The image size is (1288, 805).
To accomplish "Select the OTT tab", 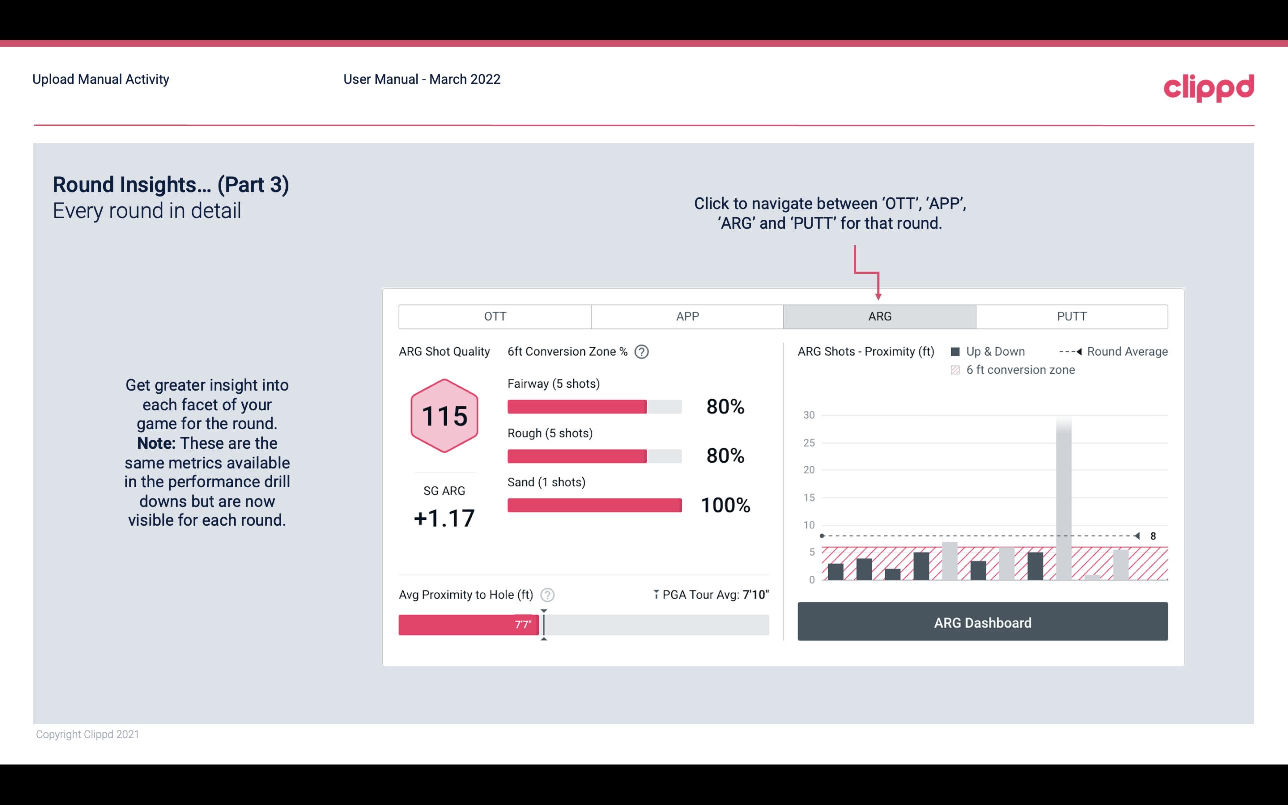I will coord(495,317).
